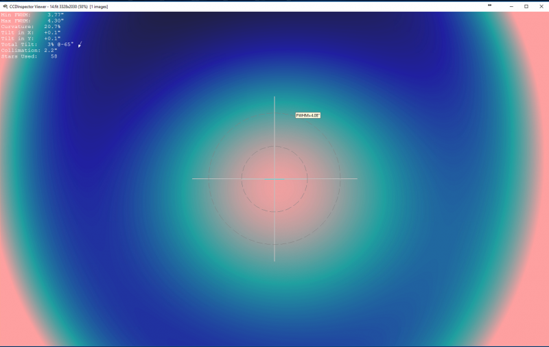This screenshot has height=347, width=549.
Task: Close the CCDInspector Viewer window
Action: pyautogui.click(x=541, y=6)
